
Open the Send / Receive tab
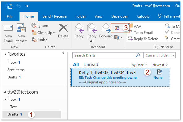click(x=54, y=16)
